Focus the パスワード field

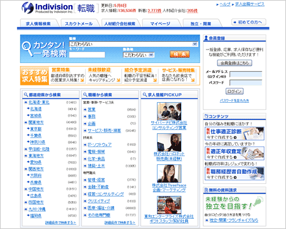(x=246, y=82)
